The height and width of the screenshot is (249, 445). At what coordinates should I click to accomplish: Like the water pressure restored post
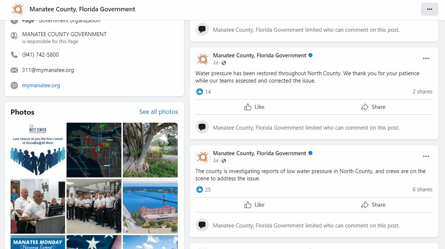point(254,107)
